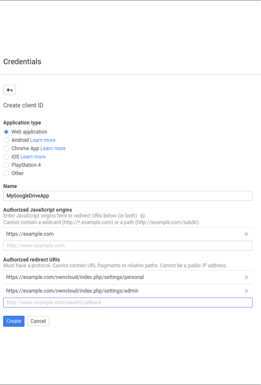
Task: Choose the Android application type
Action: [x=6, y=140]
